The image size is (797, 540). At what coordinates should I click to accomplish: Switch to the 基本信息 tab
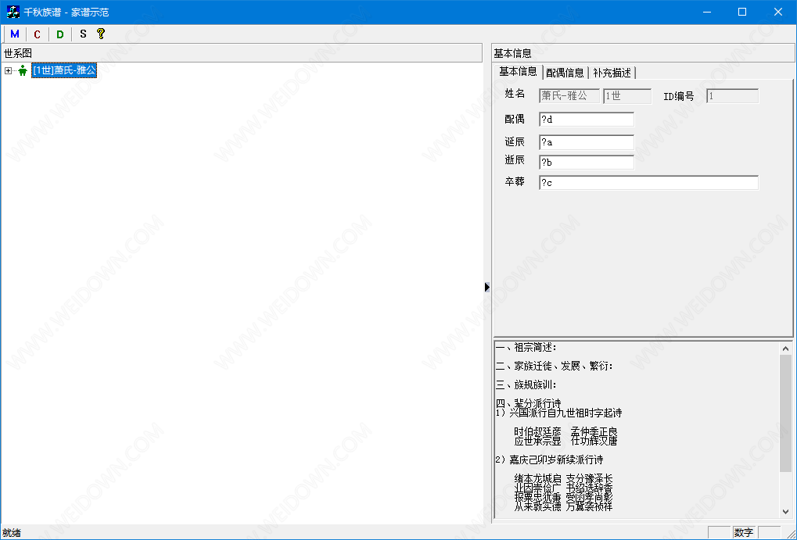[x=518, y=72]
